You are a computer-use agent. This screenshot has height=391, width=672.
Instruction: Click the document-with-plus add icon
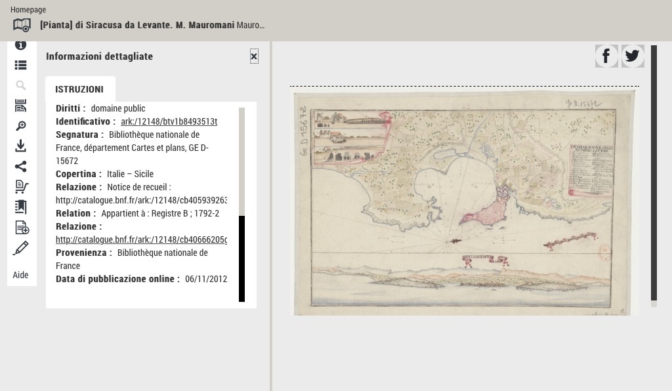point(22,228)
